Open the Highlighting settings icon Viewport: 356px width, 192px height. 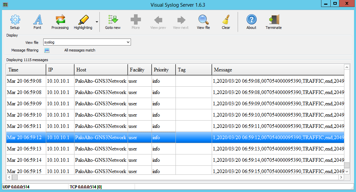click(83, 22)
